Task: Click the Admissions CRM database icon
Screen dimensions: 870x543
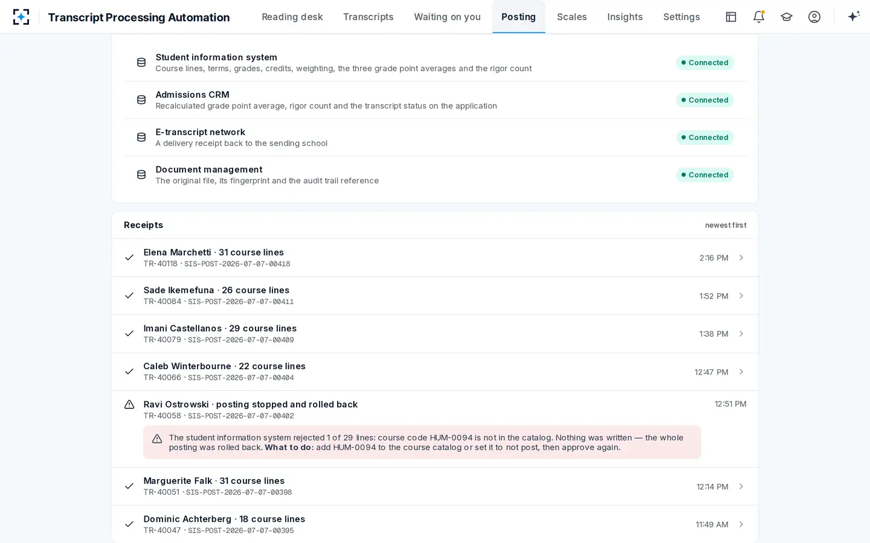Action: [x=141, y=100]
